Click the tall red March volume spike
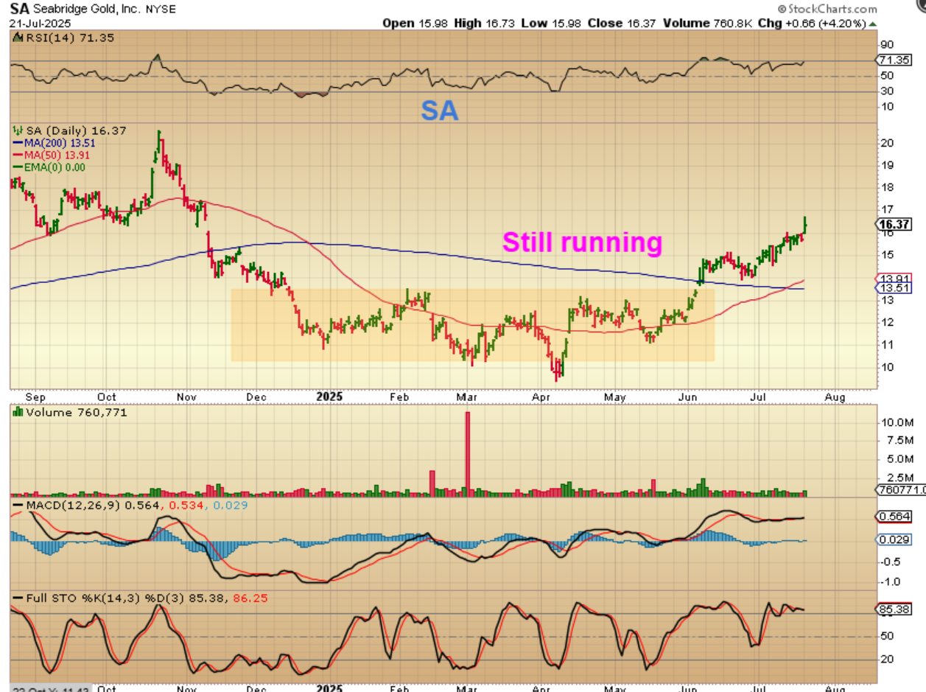Screen dimensions: 926x692 click(467, 451)
